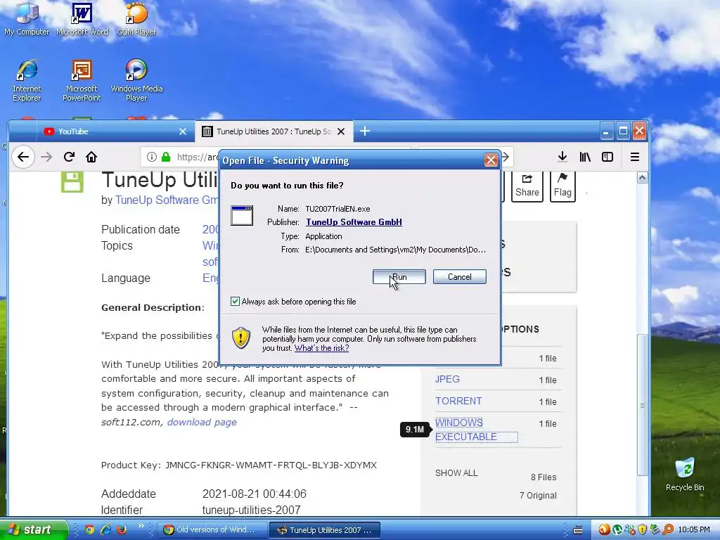The image size is (720, 540).
Task: Click the page vertical scrollbar thumb
Action: [643, 405]
